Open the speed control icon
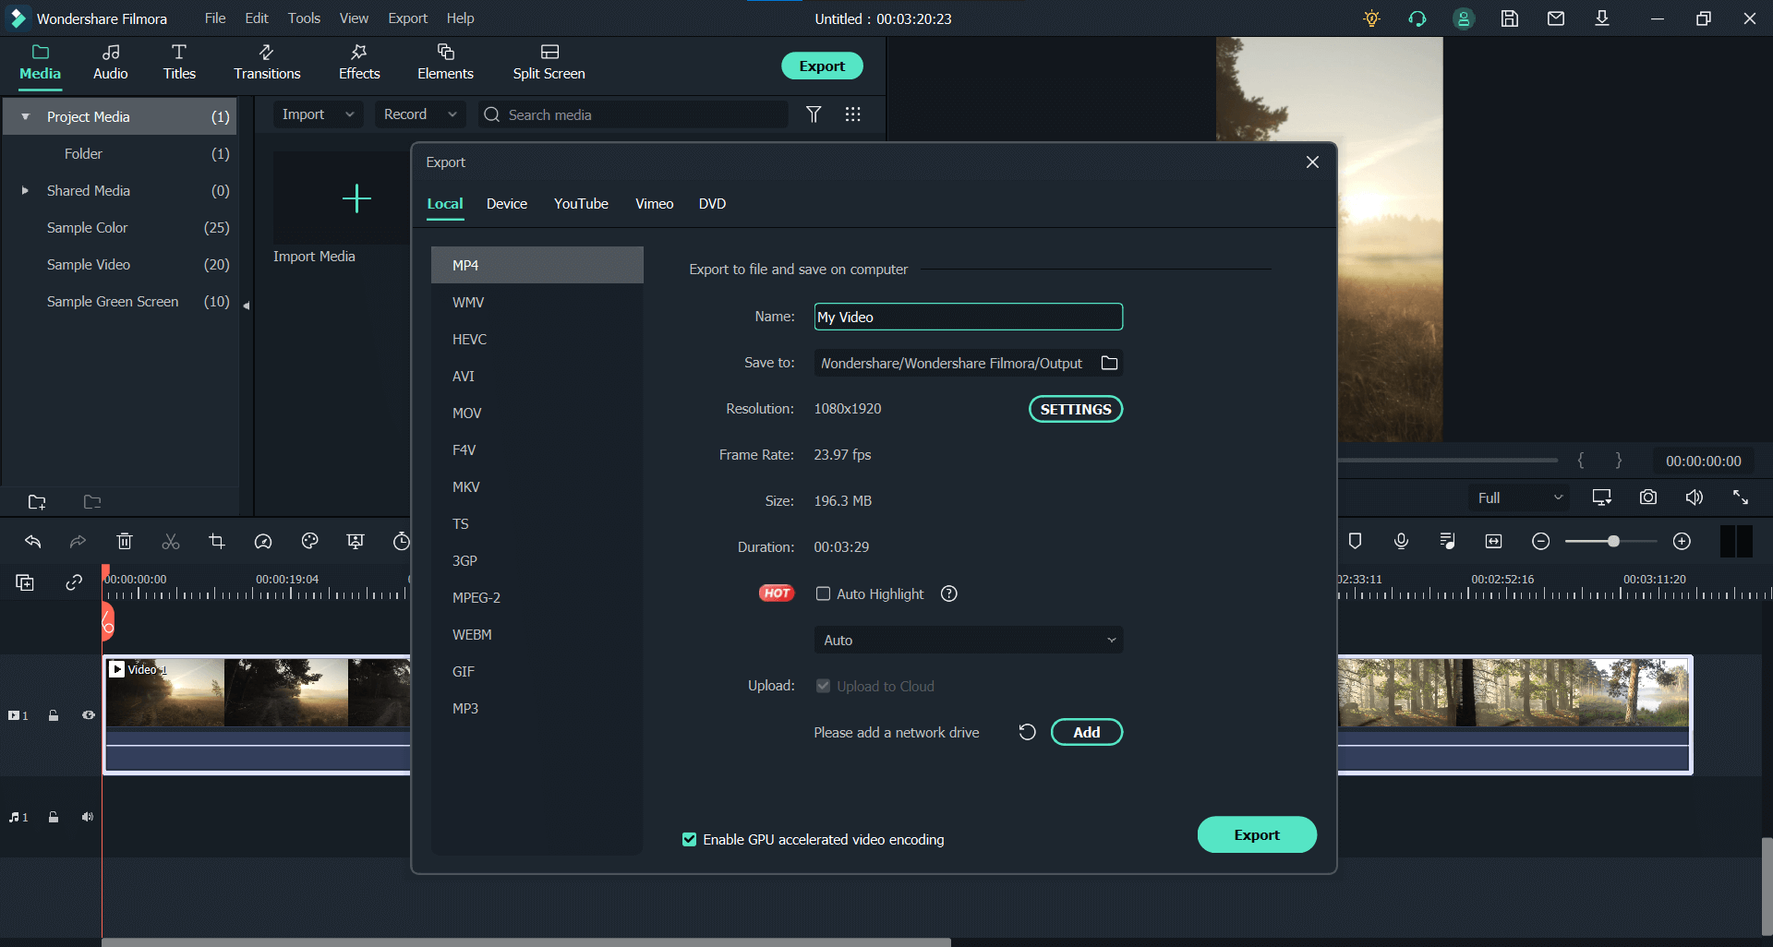 pos(263,542)
